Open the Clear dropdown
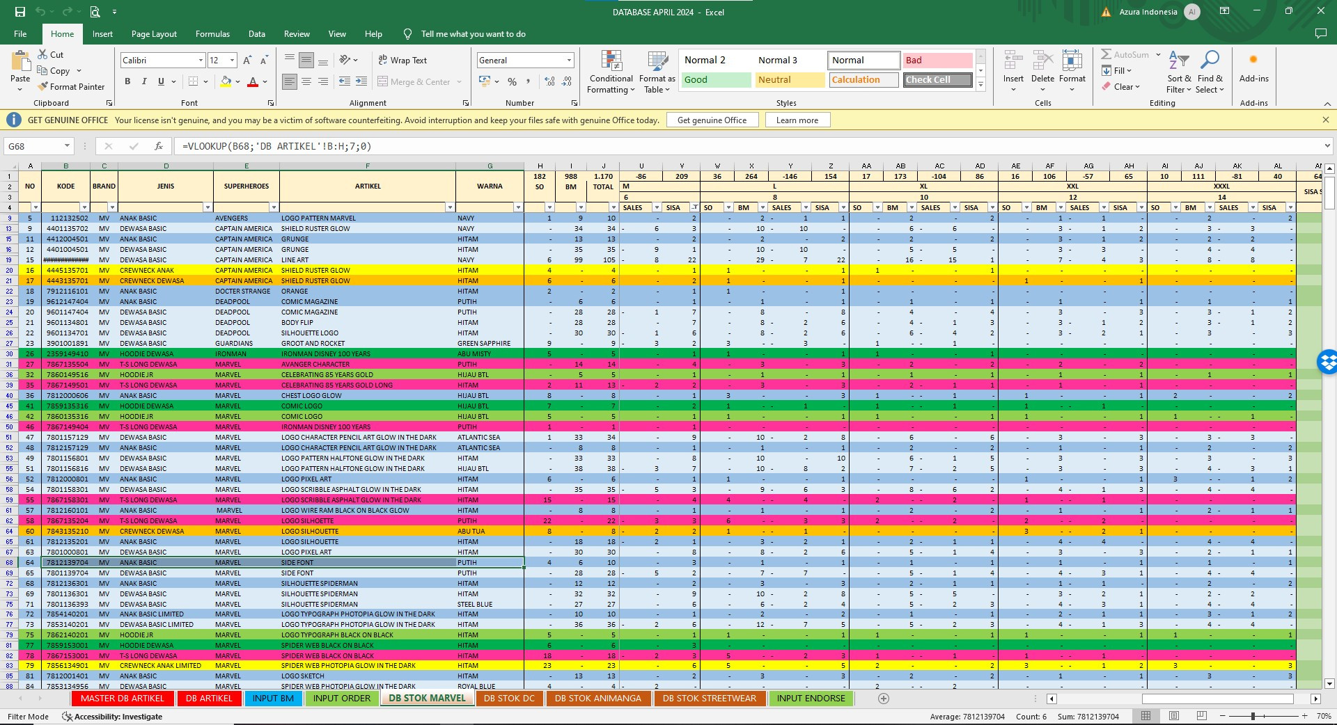This screenshot has width=1337, height=725. 1120,87
